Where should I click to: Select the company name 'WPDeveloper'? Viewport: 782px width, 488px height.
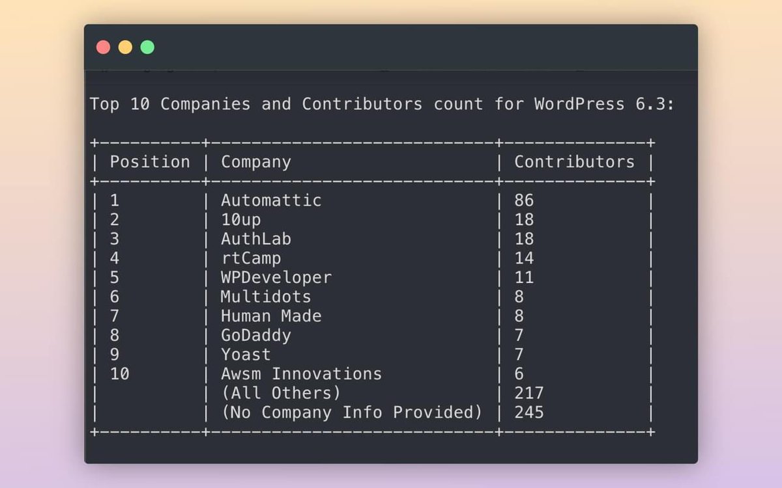click(x=276, y=278)
